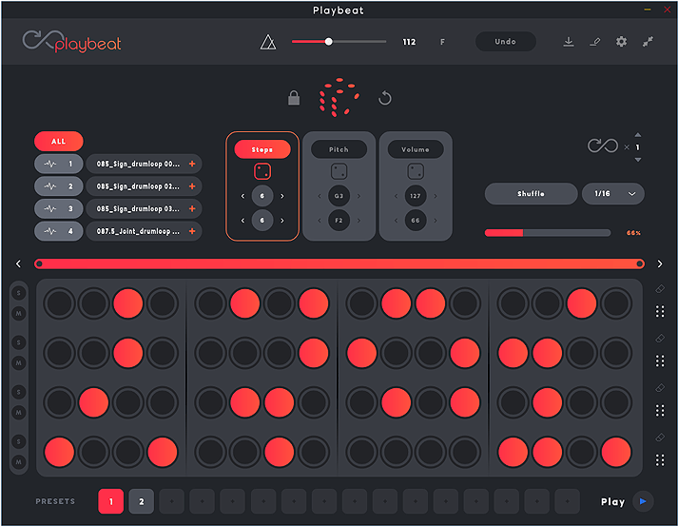
Task: Open export download icon
Action: pyautogui.click(x=569, y=42)
